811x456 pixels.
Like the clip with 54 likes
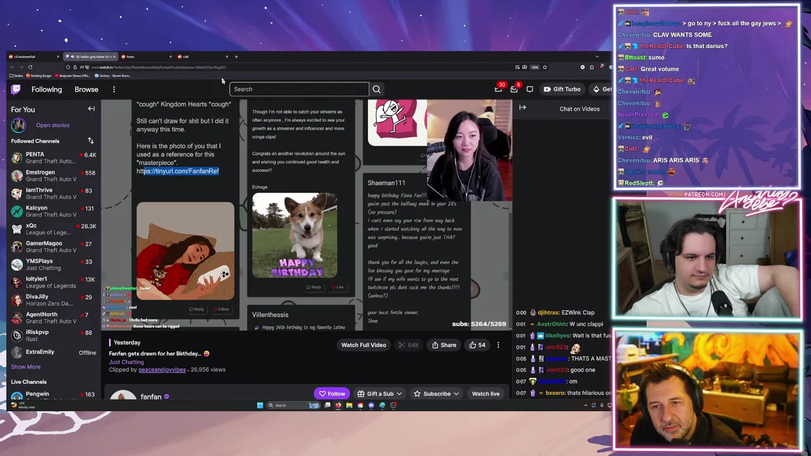[x=477, y=345]
